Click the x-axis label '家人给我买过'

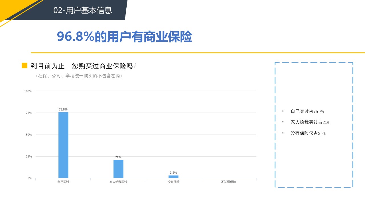pyautogui.click(x=118, y=182)
